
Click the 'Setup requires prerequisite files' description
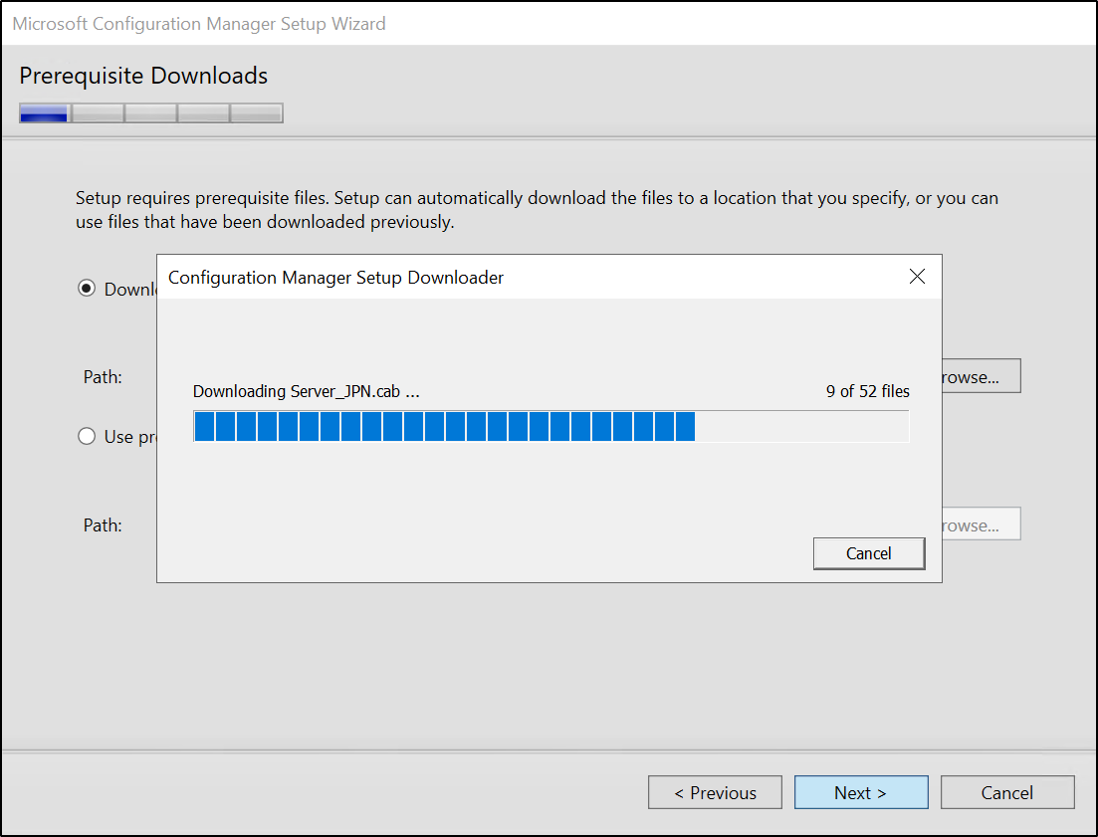pos(538,210)
